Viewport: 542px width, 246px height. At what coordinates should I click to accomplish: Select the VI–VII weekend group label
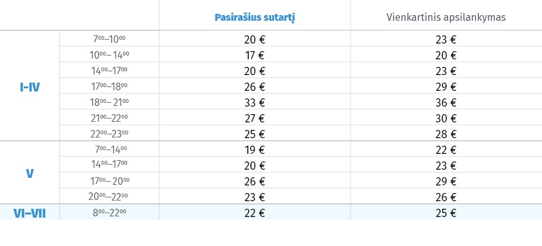click(30, 214)
